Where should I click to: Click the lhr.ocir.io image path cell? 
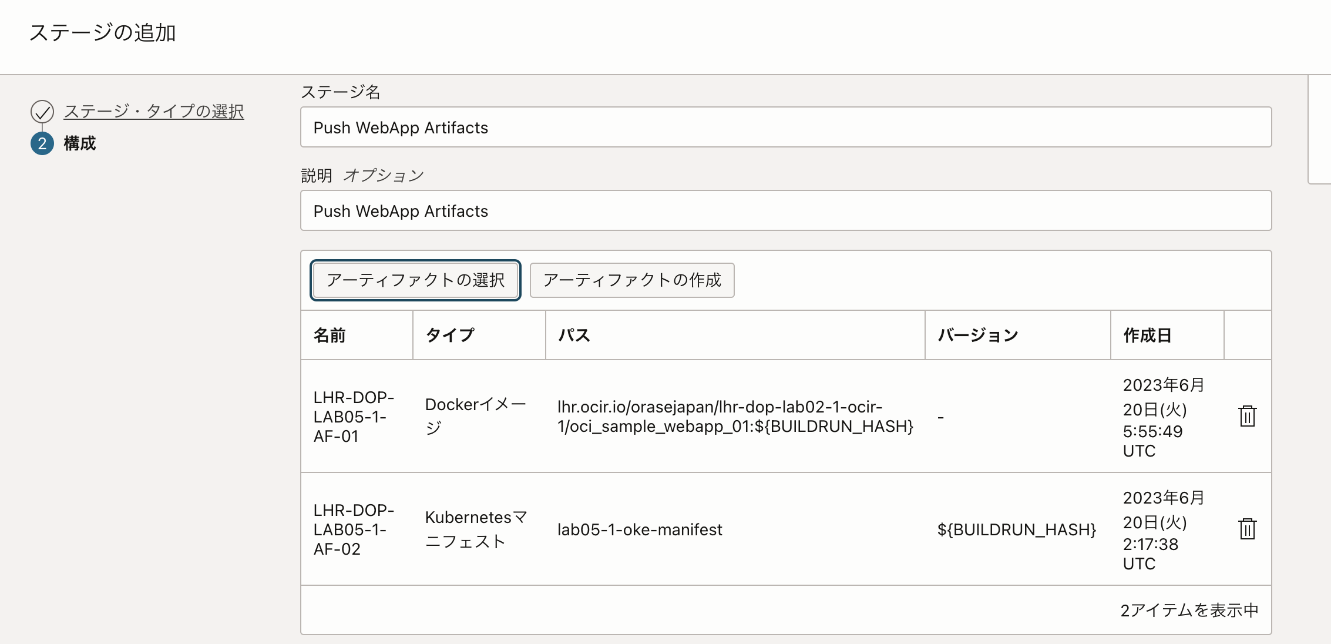tap(735, 416)
